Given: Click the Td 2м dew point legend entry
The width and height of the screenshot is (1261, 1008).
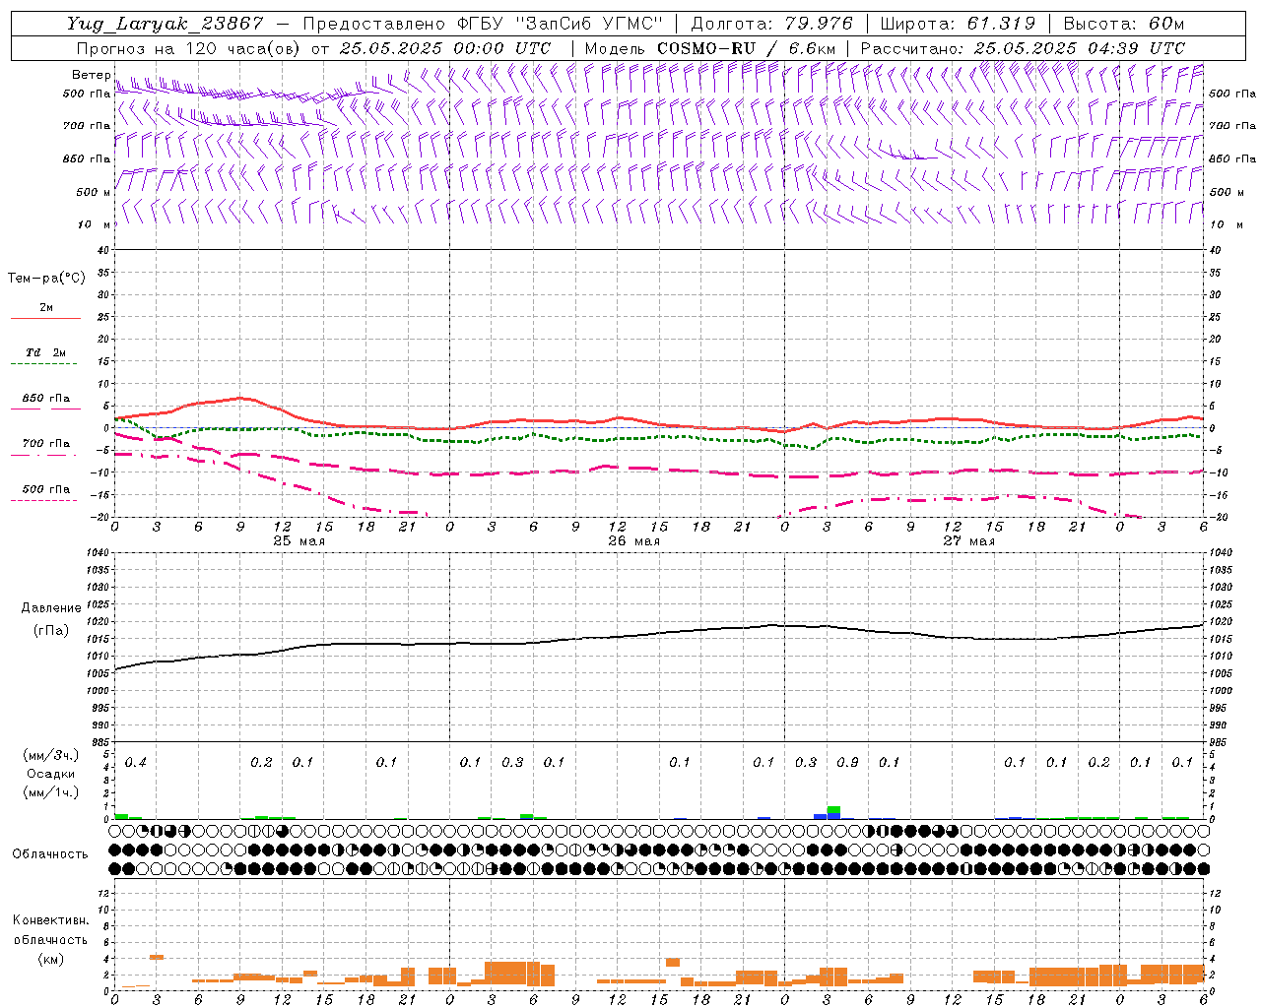Looking at the screenshot, I should (45, 352).
